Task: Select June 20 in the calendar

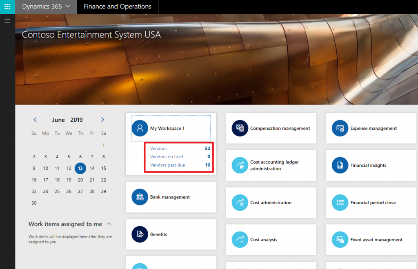Action: pyautogui.click(x=80, y=180)
